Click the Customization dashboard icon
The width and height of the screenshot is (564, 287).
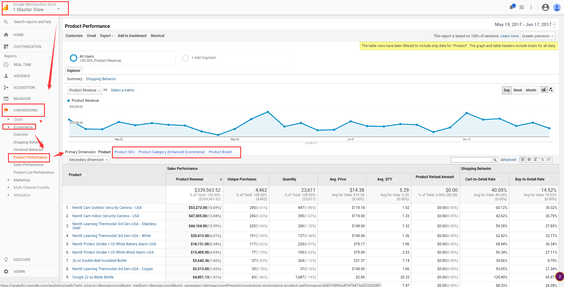point(6,47)
